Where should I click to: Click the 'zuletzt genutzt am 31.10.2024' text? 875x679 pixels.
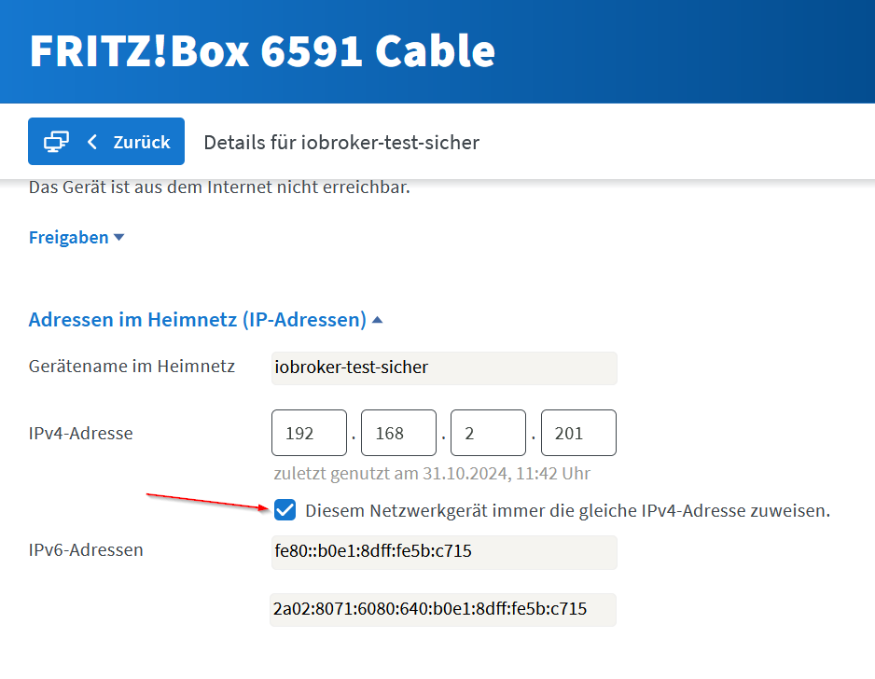tap(432, 474)
